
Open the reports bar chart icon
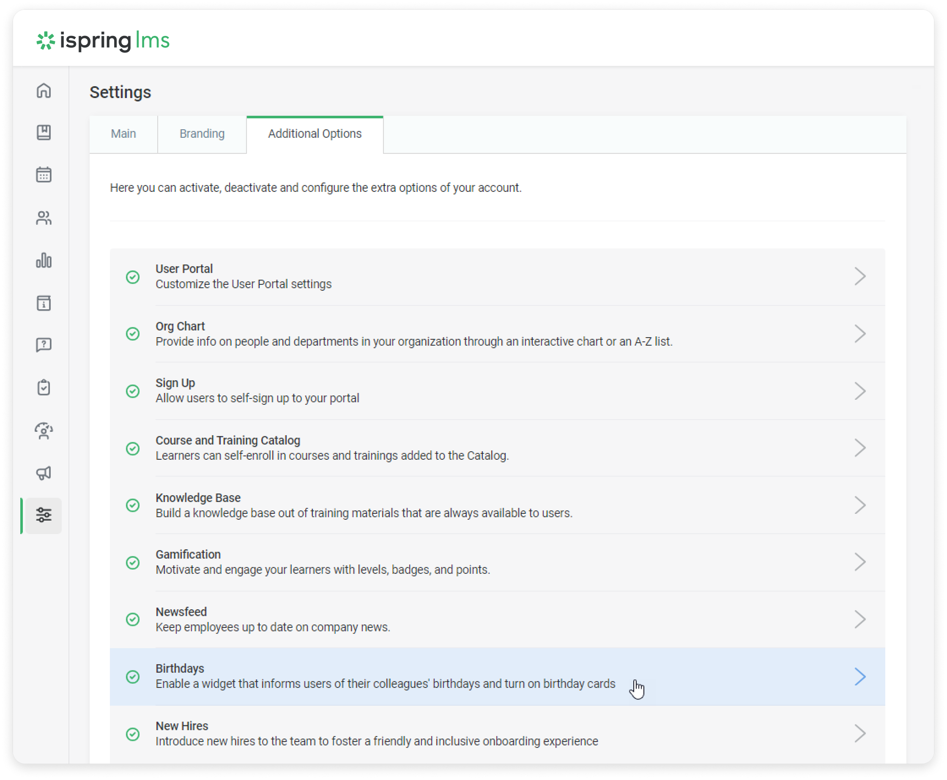point(44,260)
